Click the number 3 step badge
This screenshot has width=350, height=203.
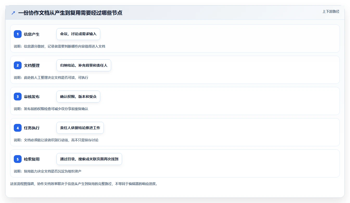click(18, 97)
